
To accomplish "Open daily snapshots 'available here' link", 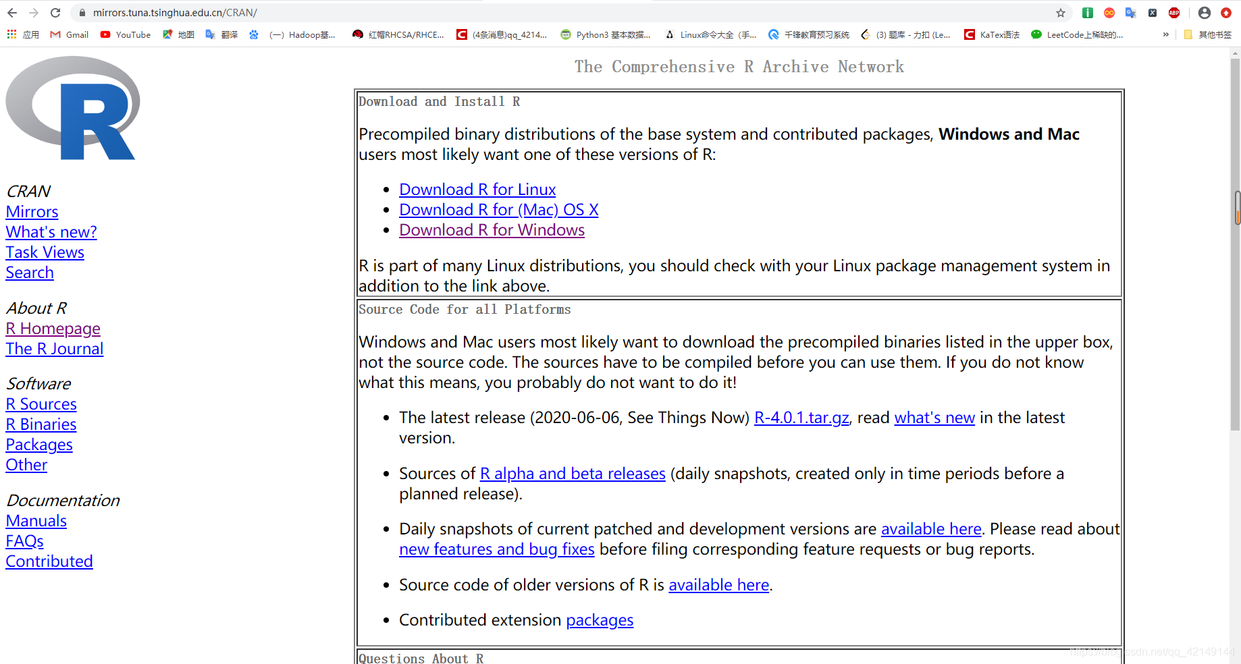I will pyautogui.click(x=931, y=529).
